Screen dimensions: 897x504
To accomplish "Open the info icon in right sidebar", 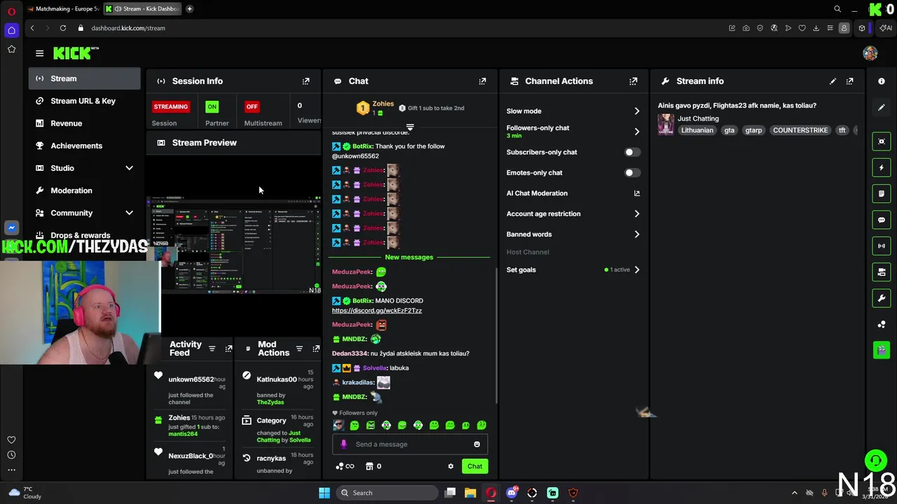I will pos(882,81).
